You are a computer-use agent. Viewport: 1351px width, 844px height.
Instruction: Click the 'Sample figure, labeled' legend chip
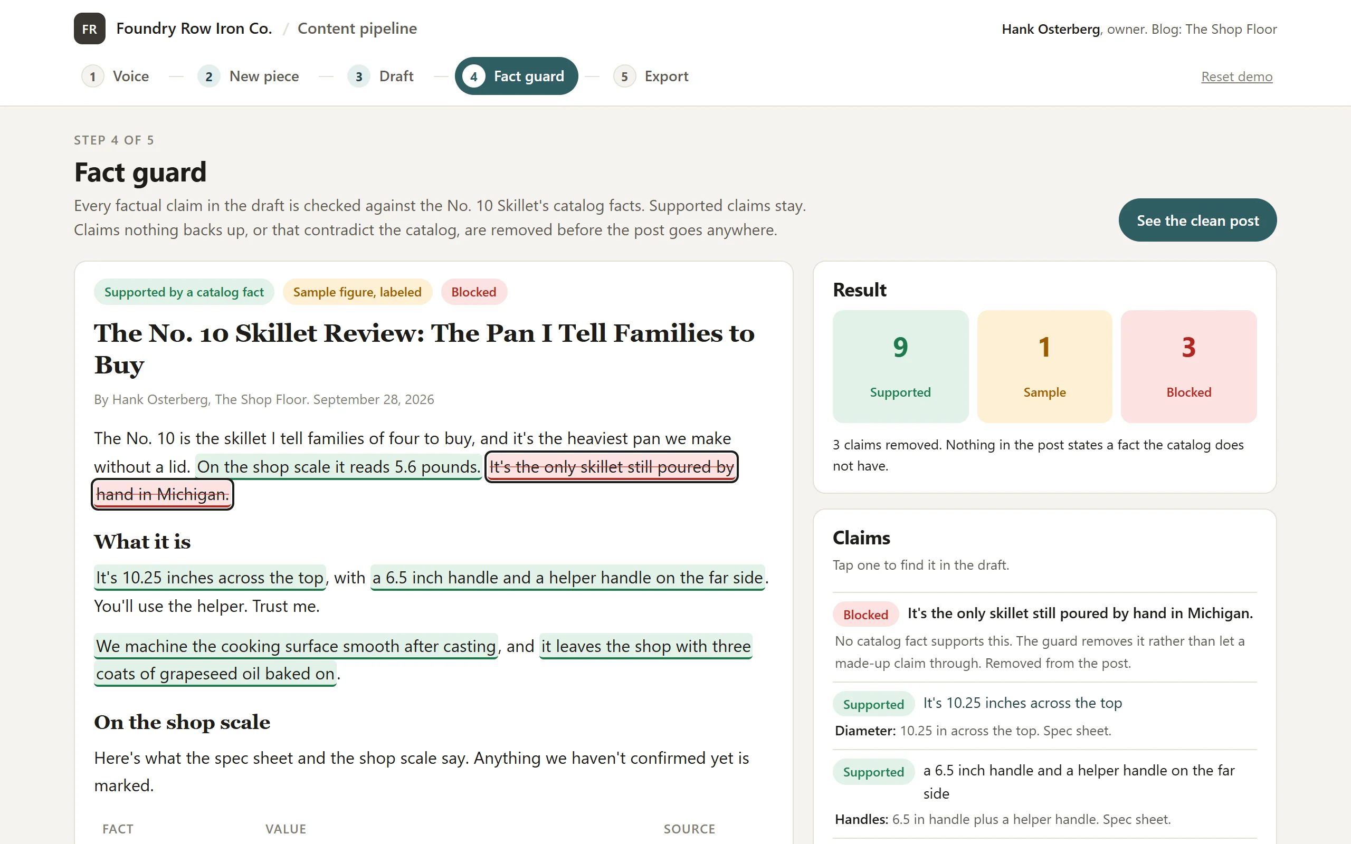(357, 292)
